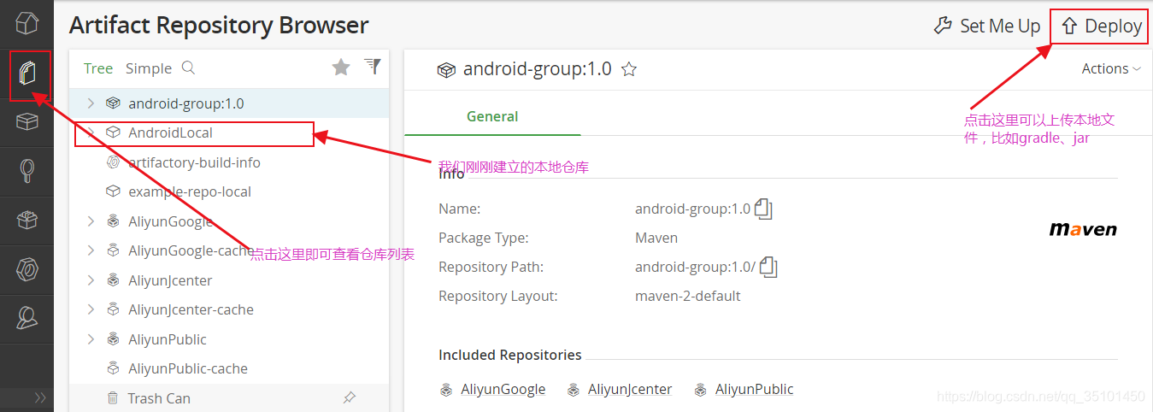Viewport: 1153px width, 412px height.
Task: Expand AliyunJcenter tree node
Action: (91, 280)
